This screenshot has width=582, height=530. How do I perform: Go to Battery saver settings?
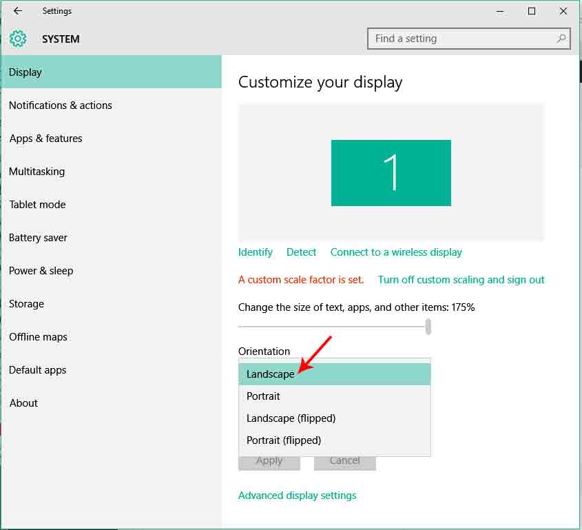click(38, 237)
